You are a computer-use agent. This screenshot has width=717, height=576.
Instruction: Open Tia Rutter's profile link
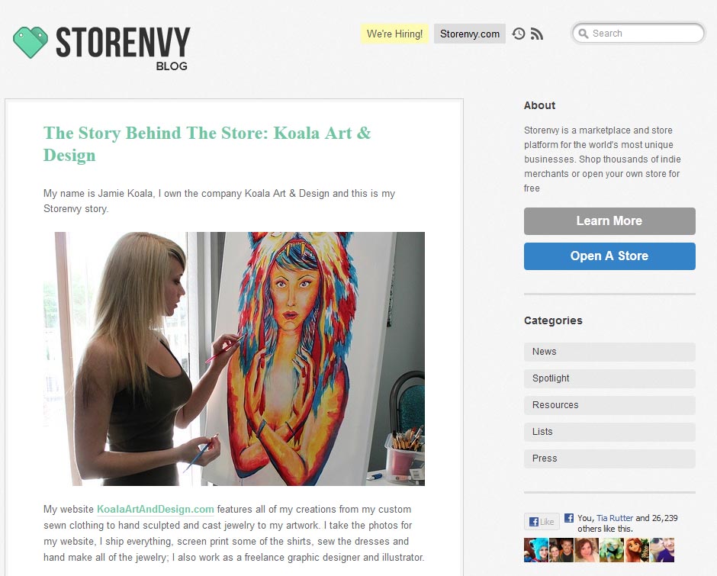pyautogui.click(x=615, y=518)
